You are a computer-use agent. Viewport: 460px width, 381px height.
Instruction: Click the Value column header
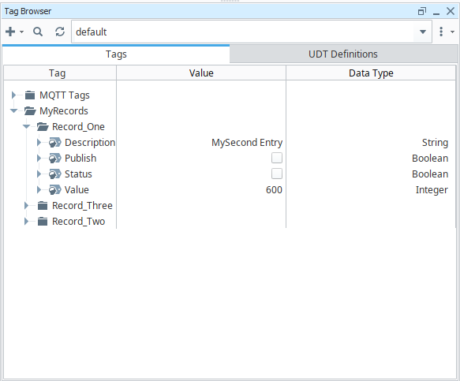pos(201,73)
